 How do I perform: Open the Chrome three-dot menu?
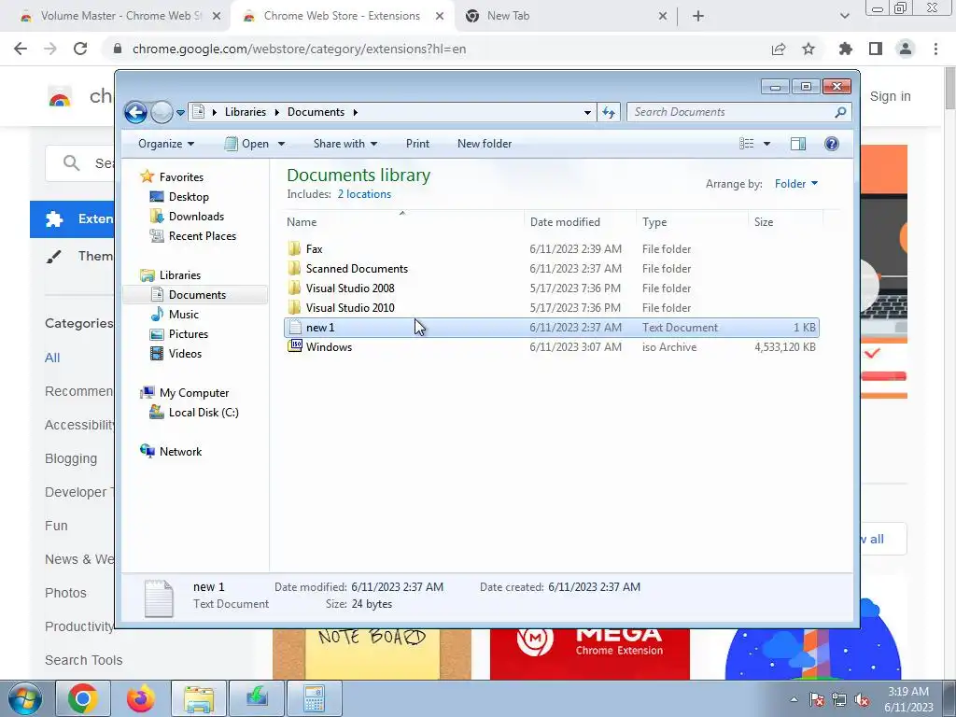tap(935, 49)
